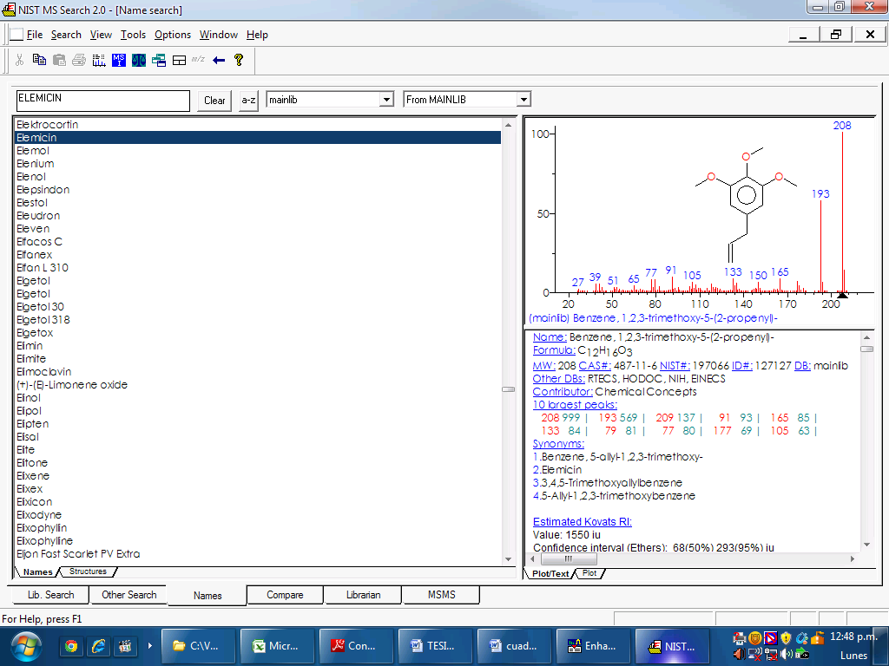This screenshot has width=889, height=666.
Task: Click the Paste clipboard toolbar icon
Action: pos(59,60)
